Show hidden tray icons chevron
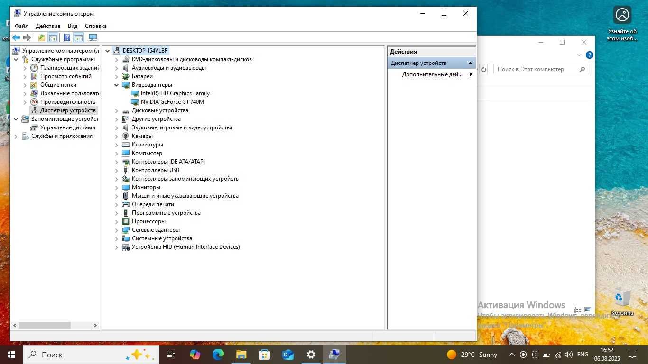This screenshot has width=648, height=364. 511,355
